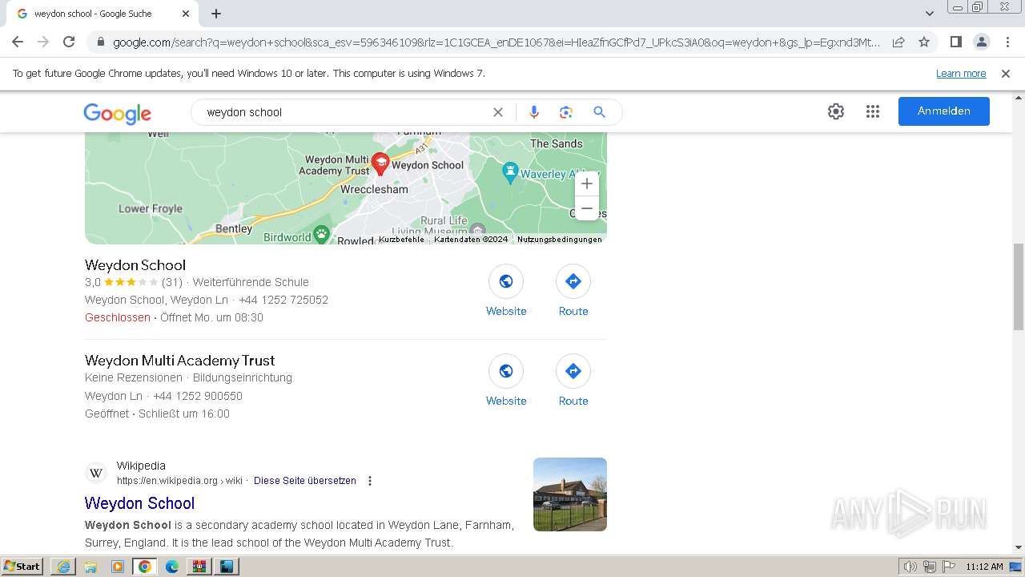This screenshot has width=1025, height=577.
Task: Click Google logo to go home
Action: tap(117, 113)
